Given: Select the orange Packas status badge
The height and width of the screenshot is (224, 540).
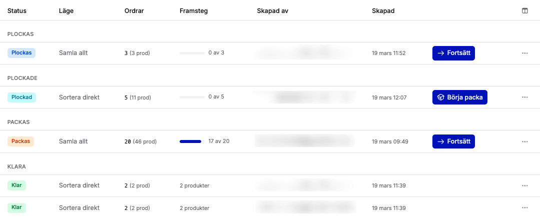Looking at the screenshot, I should click(21, 141).
